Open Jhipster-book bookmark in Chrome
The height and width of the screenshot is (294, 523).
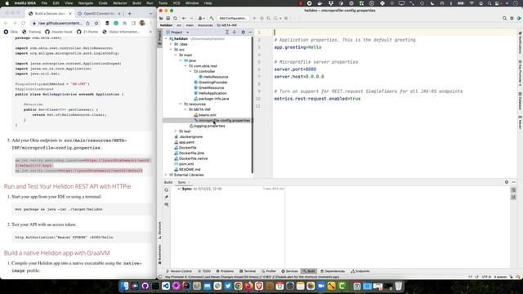(x=59, y=32)
